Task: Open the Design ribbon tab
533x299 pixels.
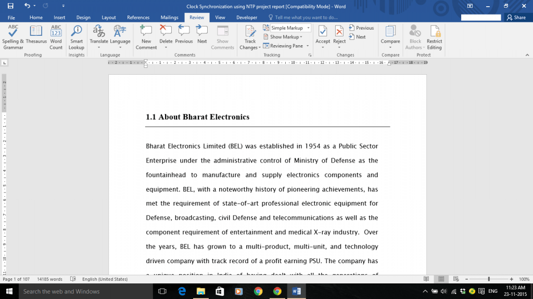Action: (83, 17)
